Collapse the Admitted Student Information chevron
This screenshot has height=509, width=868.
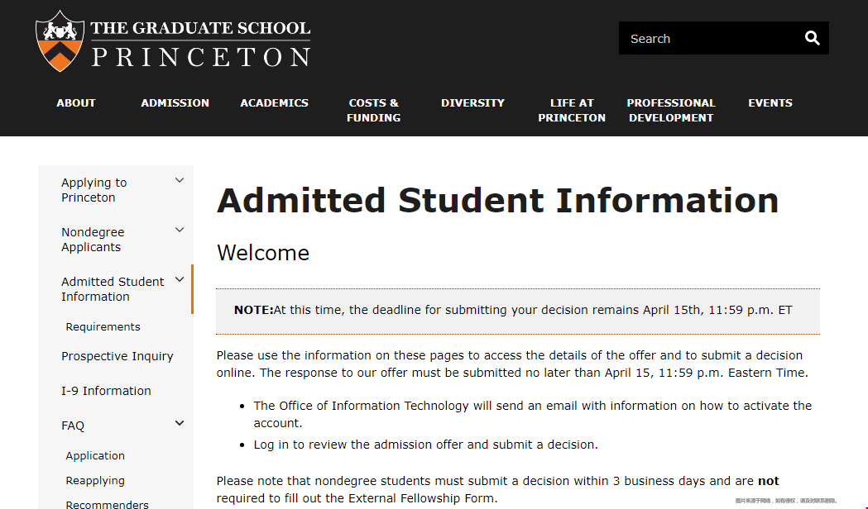coord(180,279)
